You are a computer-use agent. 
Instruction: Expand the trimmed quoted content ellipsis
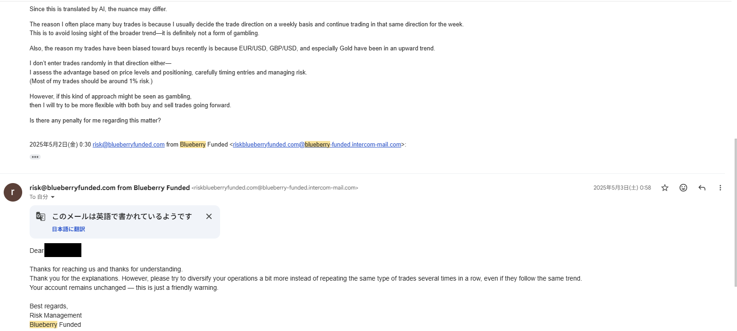click(35, 157)
